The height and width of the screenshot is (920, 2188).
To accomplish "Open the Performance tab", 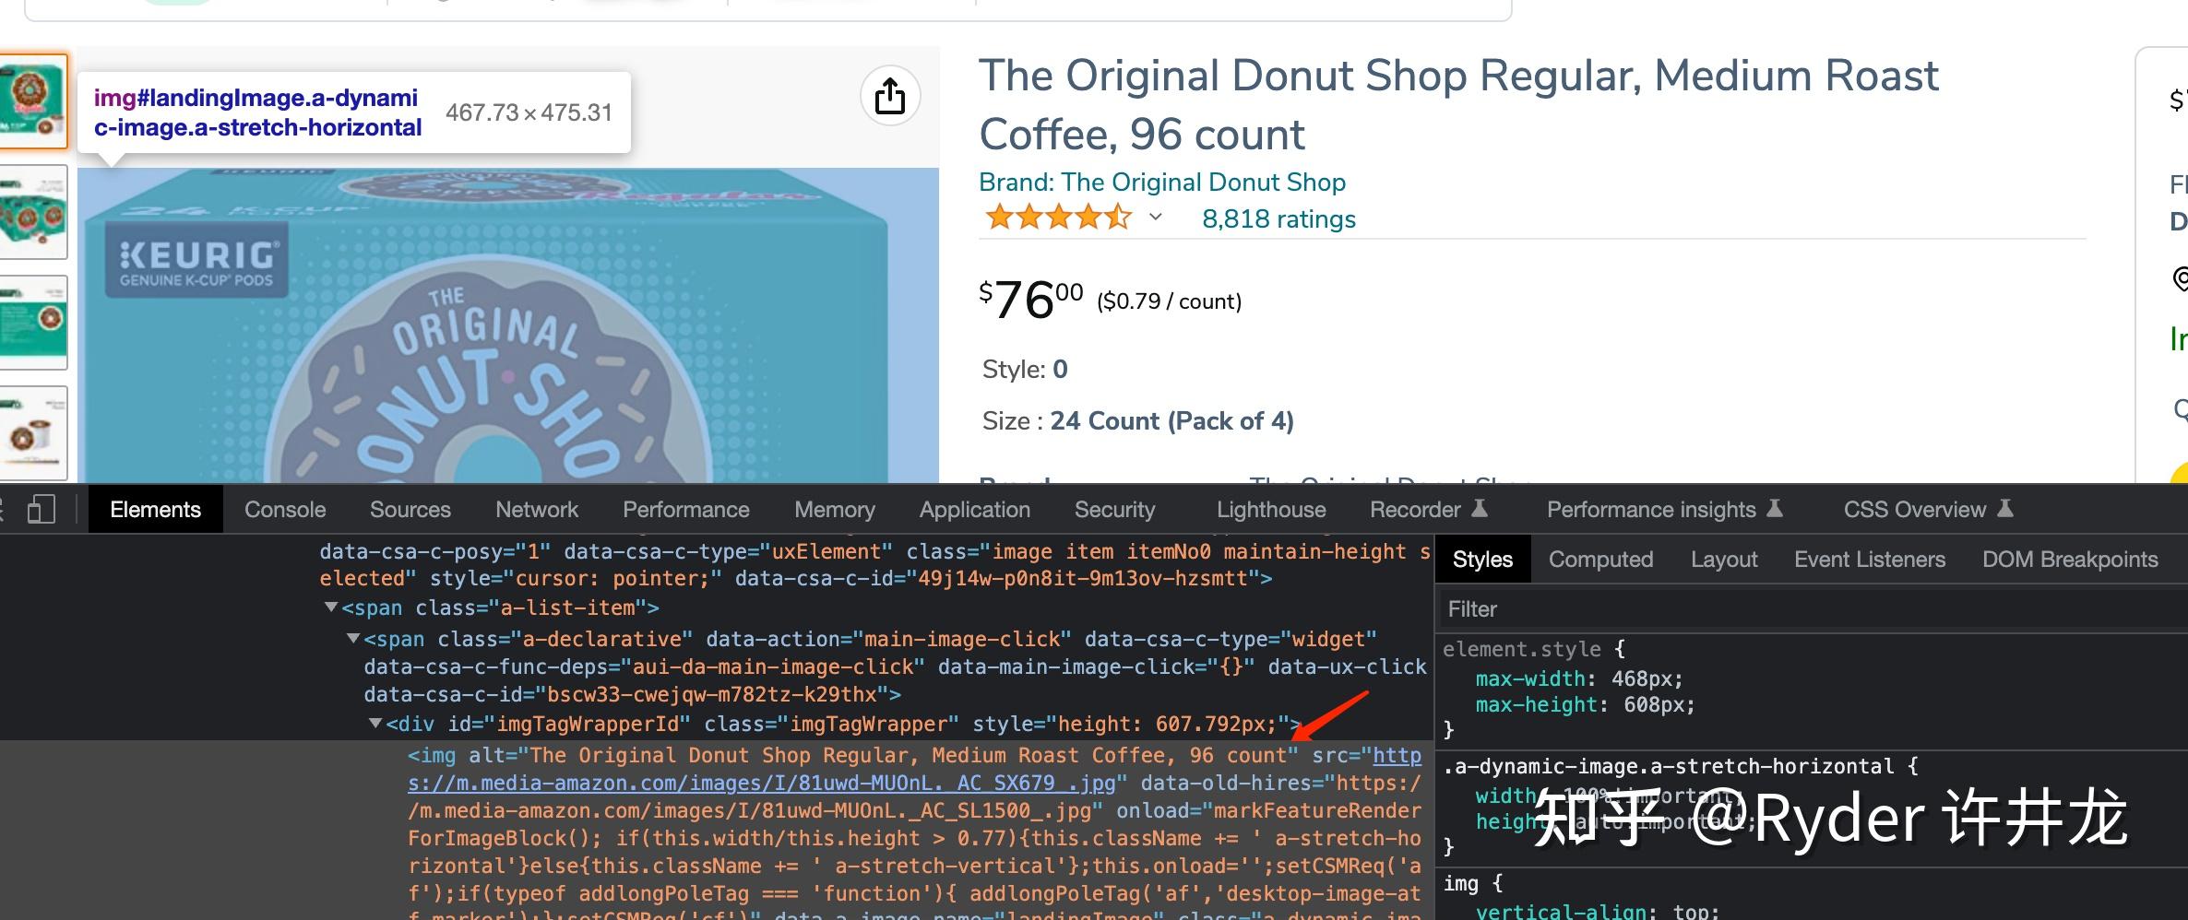I will 686,510.
